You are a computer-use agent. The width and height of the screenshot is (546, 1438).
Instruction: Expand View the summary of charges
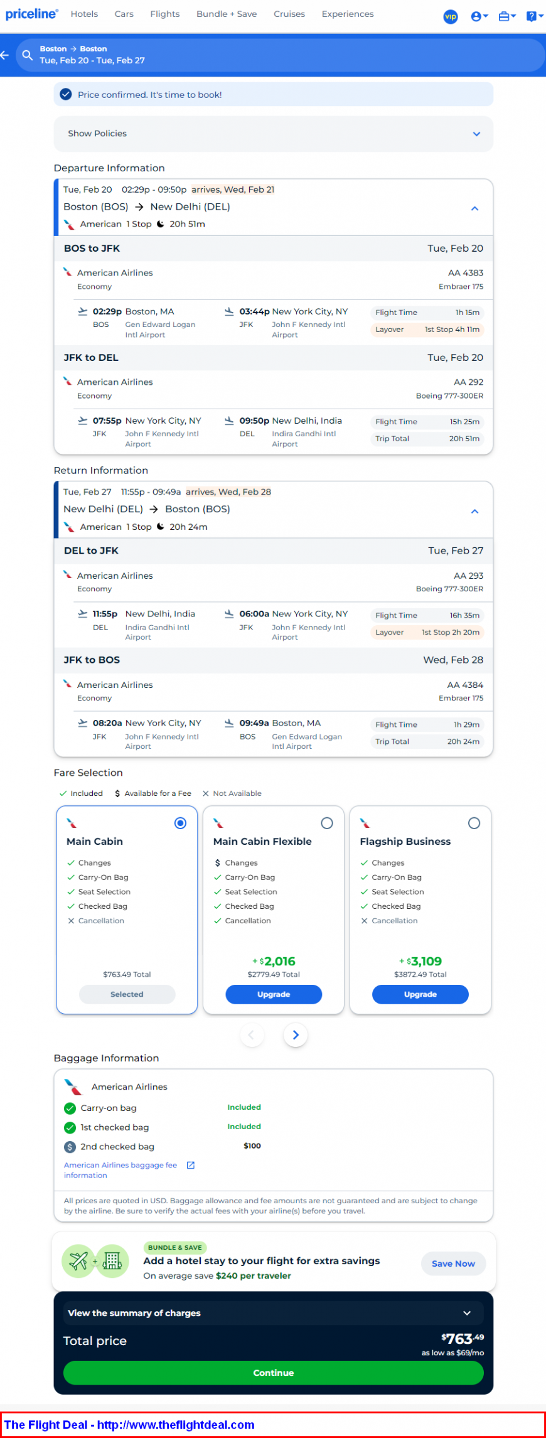tap(274, 1313)
